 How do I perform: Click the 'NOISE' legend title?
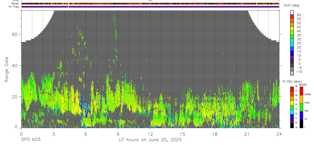pyautogui.click(x=302, y=85)
